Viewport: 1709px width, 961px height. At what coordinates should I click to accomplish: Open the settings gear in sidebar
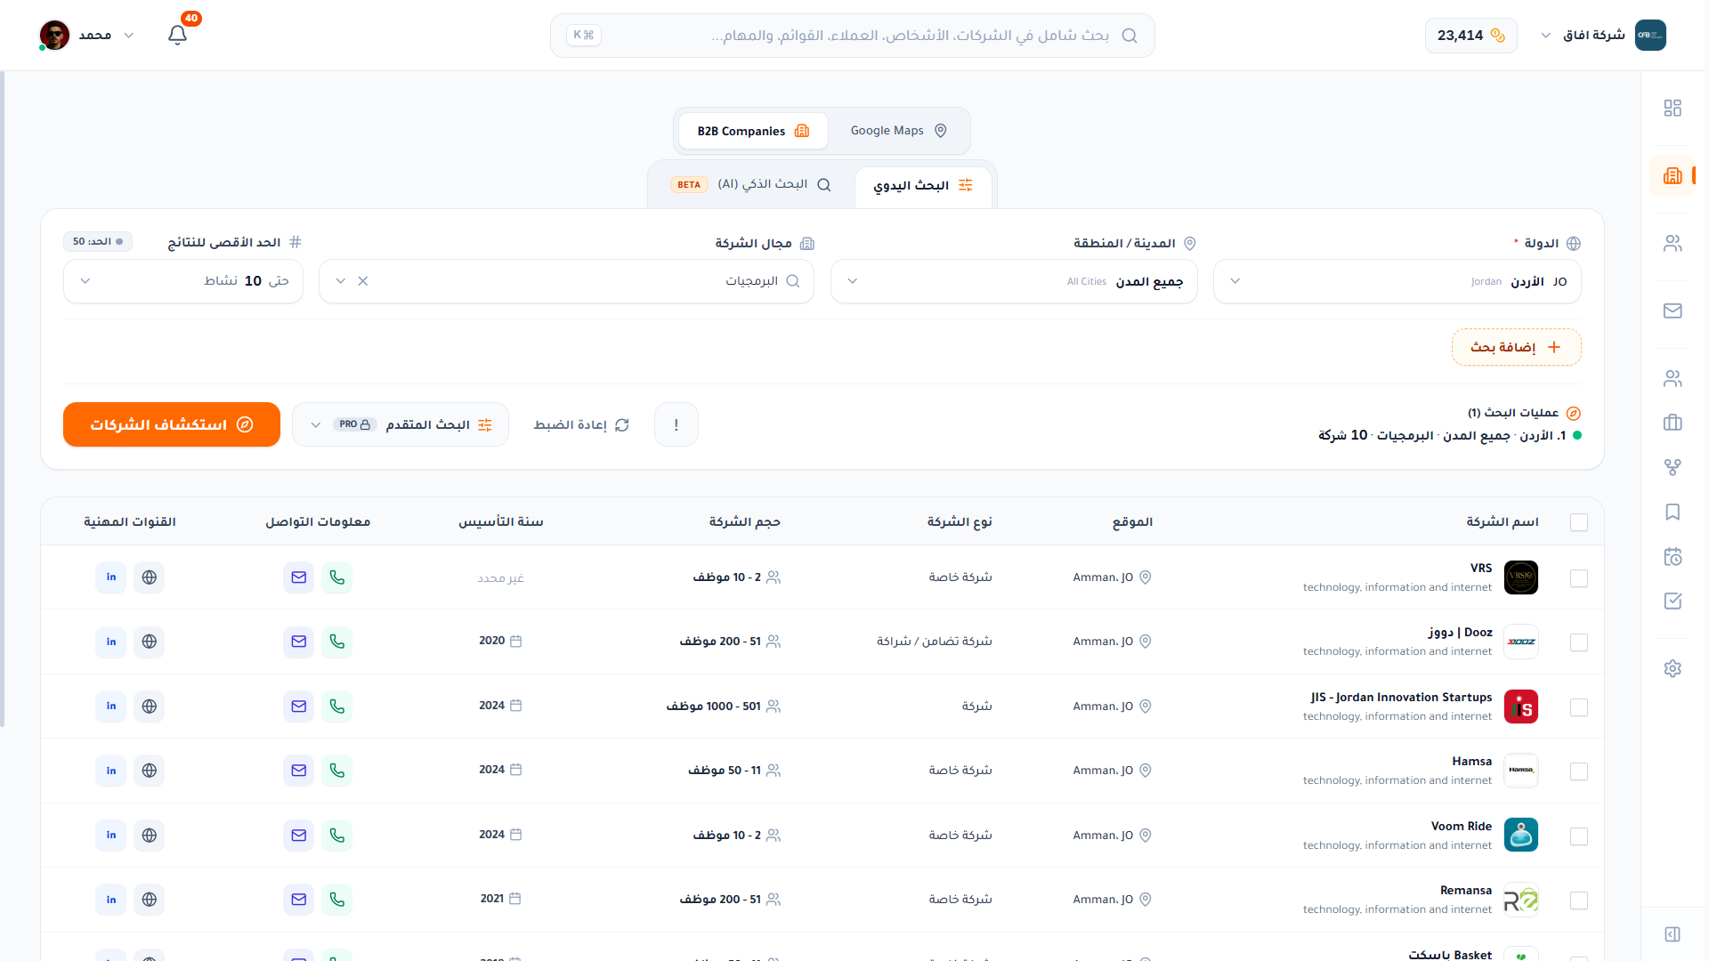[1673, 668]
